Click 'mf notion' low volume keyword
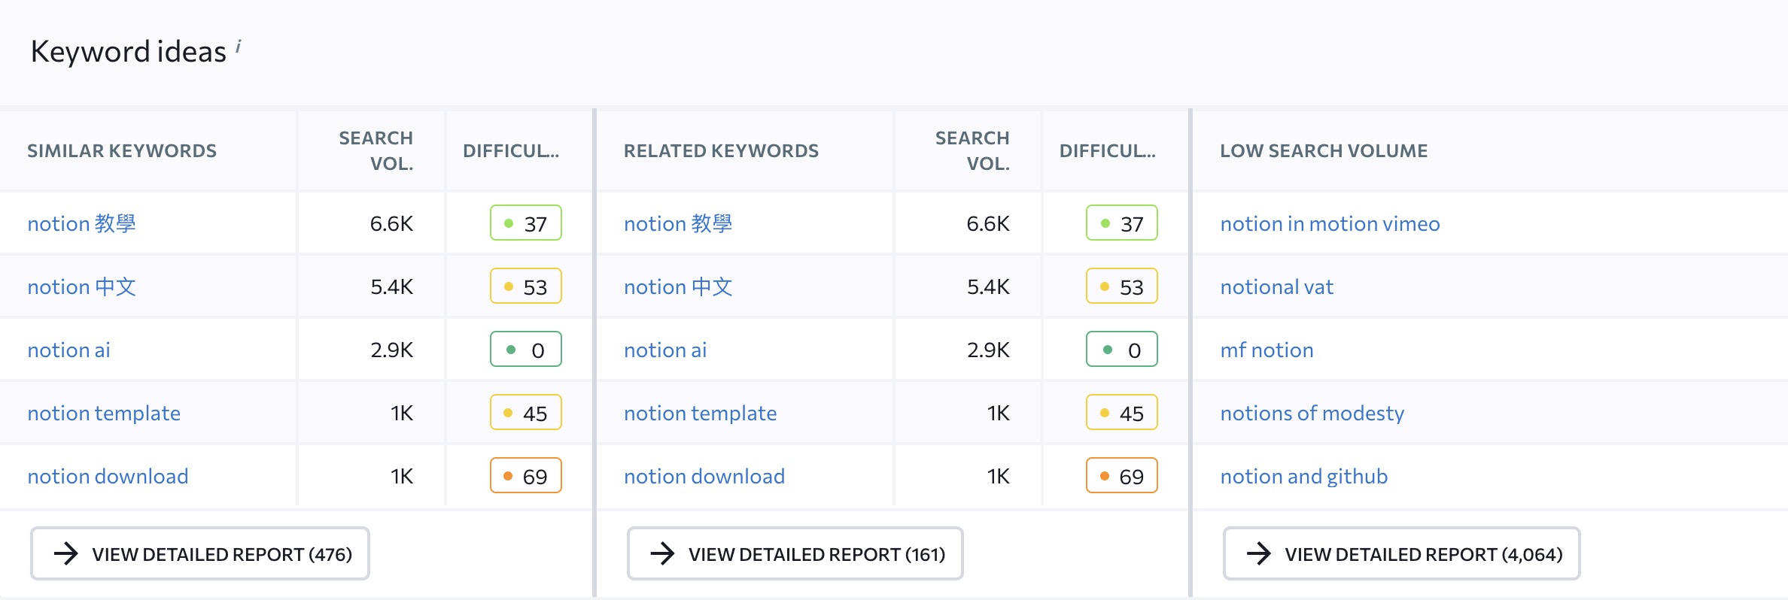 (x=1267, y=350)
